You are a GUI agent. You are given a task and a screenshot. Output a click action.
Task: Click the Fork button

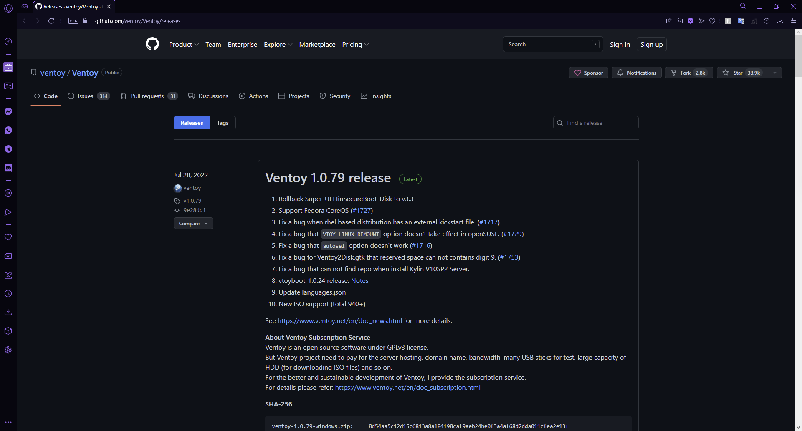point(689,73)
